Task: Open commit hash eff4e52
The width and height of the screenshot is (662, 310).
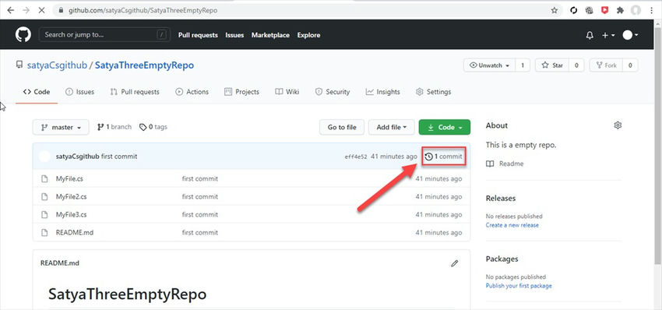Action: click(356, 157)
